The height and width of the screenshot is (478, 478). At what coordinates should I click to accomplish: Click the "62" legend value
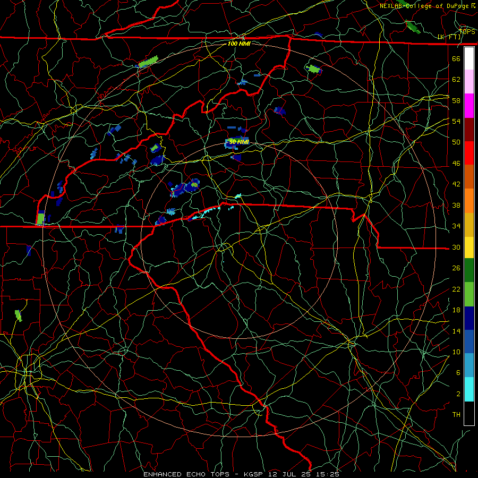click(x=456, y=80)
